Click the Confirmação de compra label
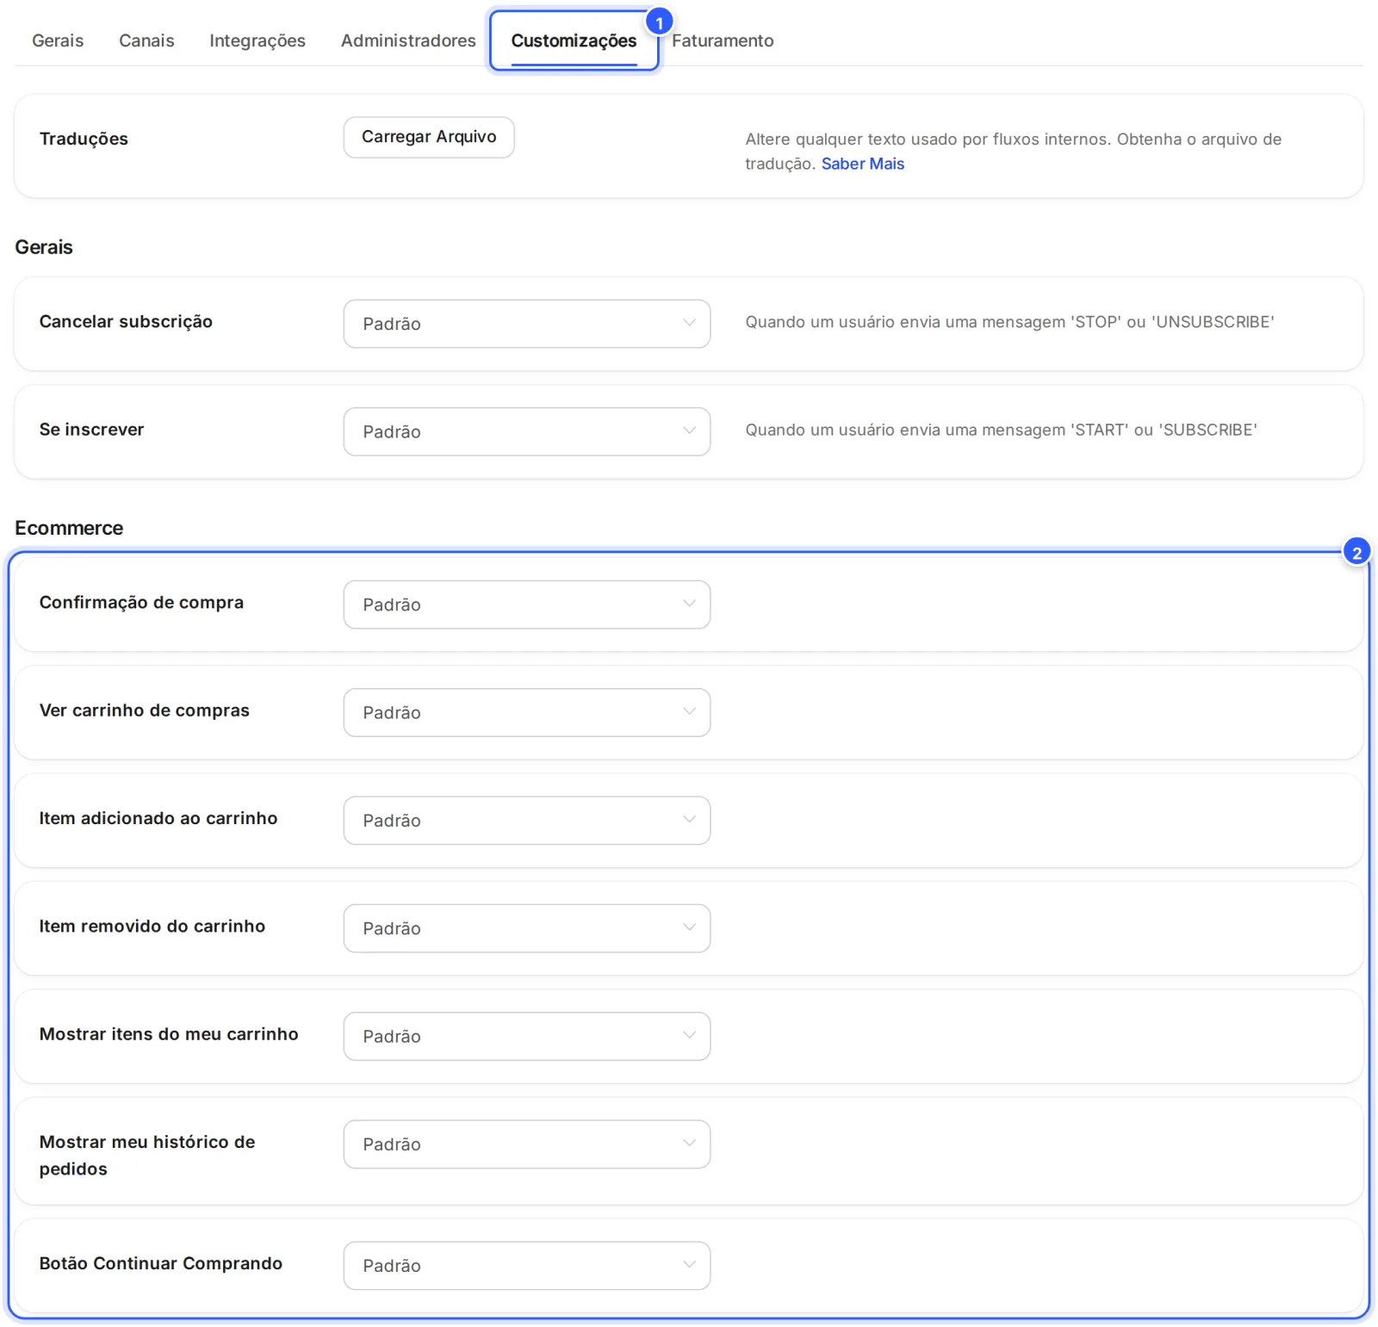1378x1327 pixels. (x=141, y=603)
